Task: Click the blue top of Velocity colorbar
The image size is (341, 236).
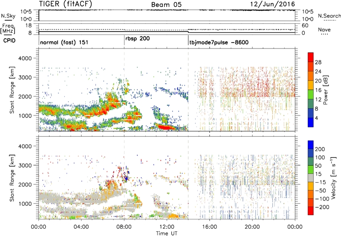Action: click(x=311, y=145)
